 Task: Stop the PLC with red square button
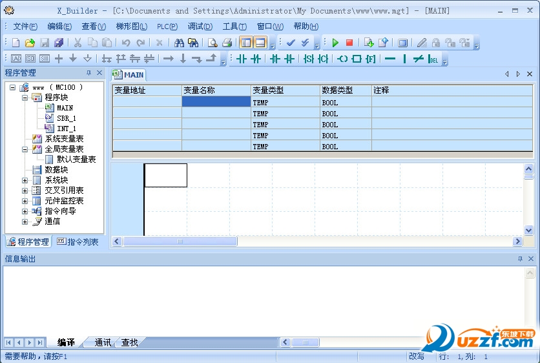click(349, 43)
